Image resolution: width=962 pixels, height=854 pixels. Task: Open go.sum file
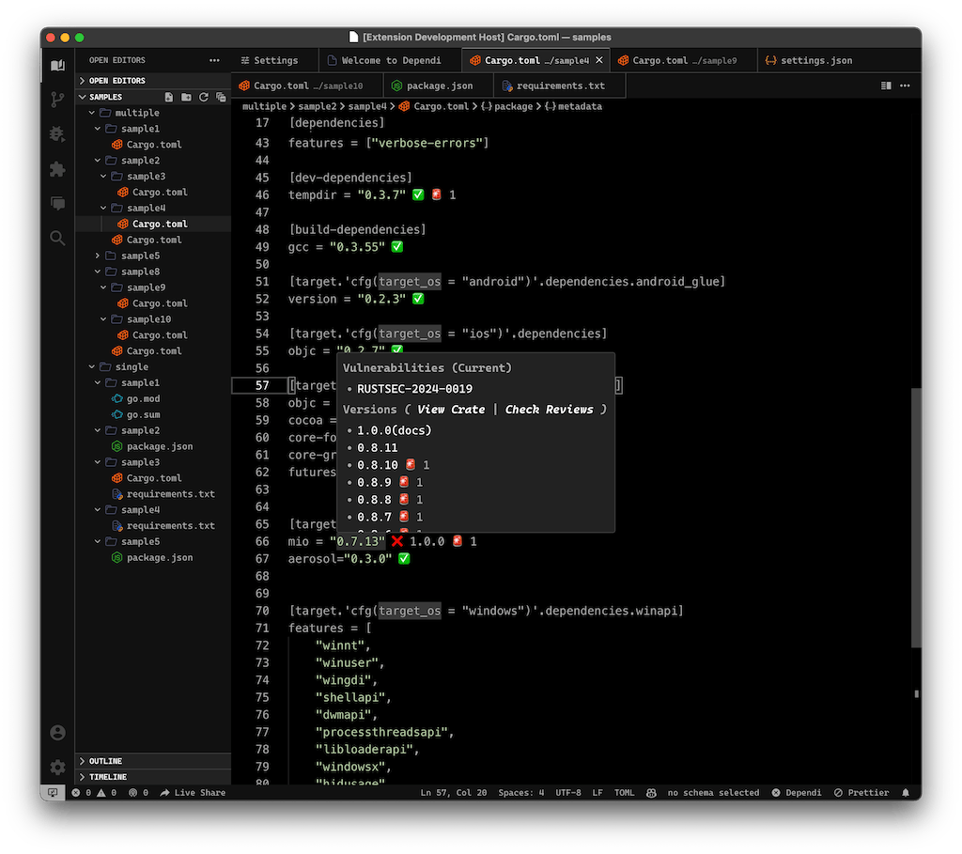point(143,414)
